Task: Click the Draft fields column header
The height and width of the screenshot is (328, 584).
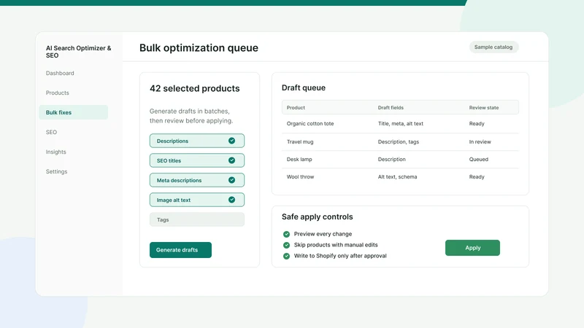Action: point(391,107)
